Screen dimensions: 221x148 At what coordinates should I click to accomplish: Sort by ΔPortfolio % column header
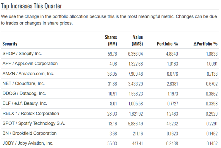(x=205, y=44)
